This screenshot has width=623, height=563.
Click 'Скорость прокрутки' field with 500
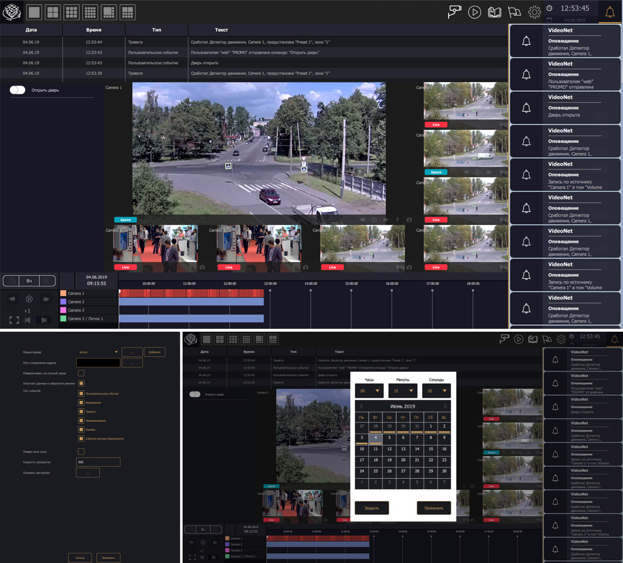[x=98, y=462]
